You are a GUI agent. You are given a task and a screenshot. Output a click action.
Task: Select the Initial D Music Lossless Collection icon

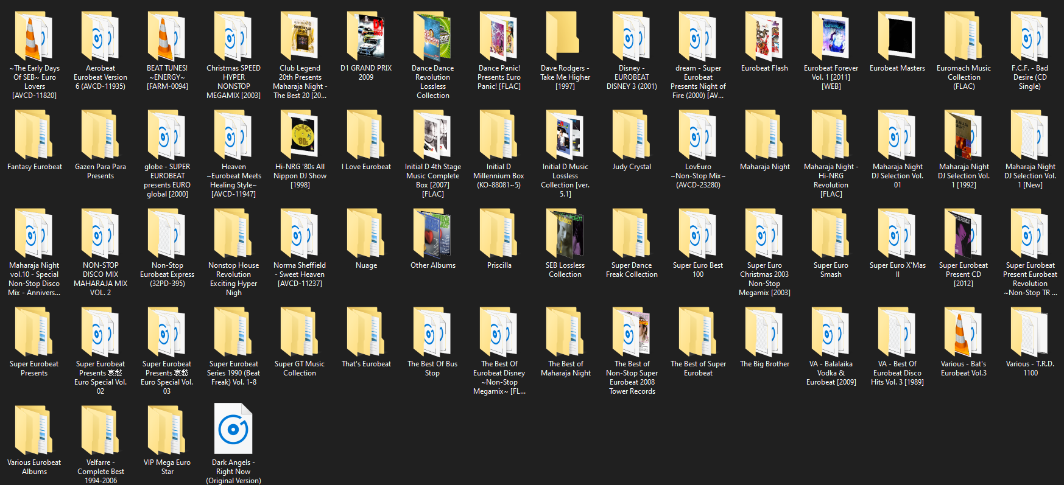565,135
